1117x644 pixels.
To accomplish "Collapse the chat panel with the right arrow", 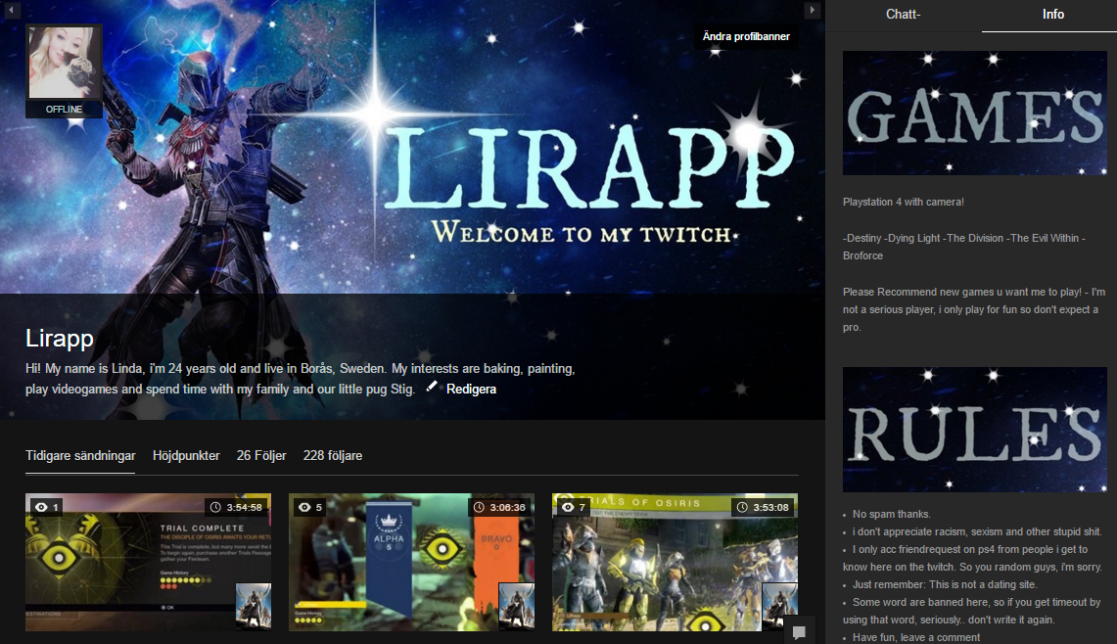I will tap(813, 10).
